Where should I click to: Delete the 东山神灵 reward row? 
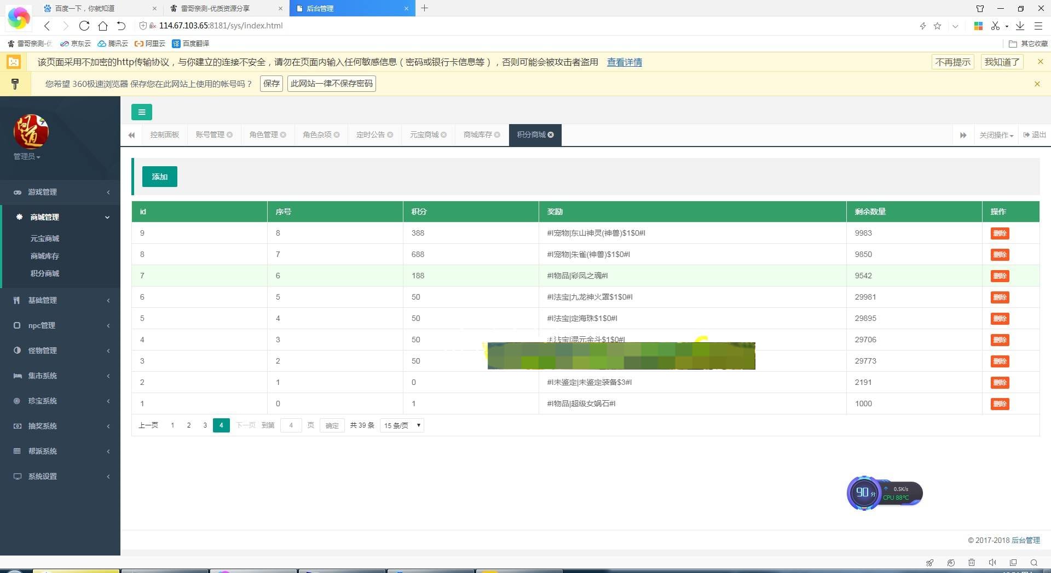click(x=1000, y=233)
